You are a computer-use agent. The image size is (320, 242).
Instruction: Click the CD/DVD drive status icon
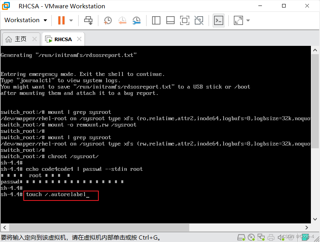pos(251,237)
